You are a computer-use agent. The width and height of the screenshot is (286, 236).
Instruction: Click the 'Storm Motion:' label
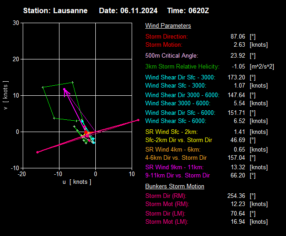164,44
